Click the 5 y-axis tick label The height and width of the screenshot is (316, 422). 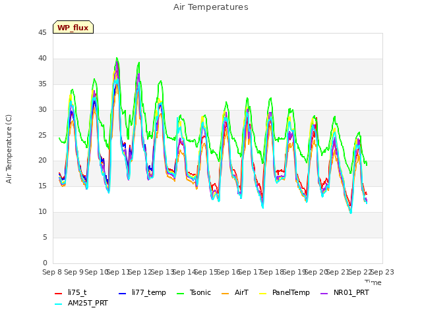(x=45, y=238)
